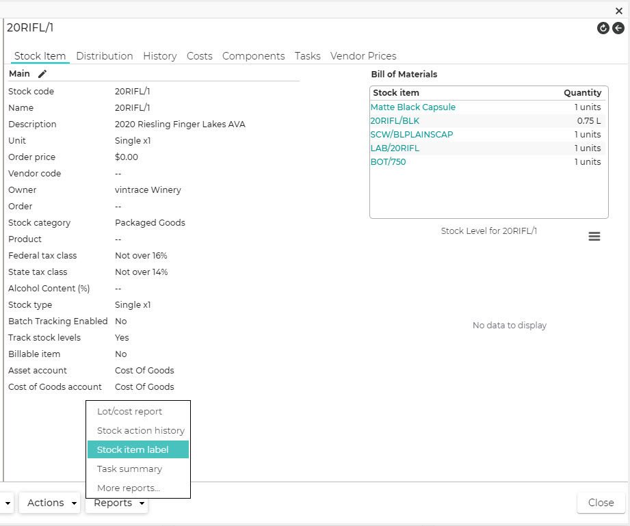This screenshot has width=630, height=526.
Task: Click the 'Batch Tracking Enabled' label
Action: pos(58,321)
